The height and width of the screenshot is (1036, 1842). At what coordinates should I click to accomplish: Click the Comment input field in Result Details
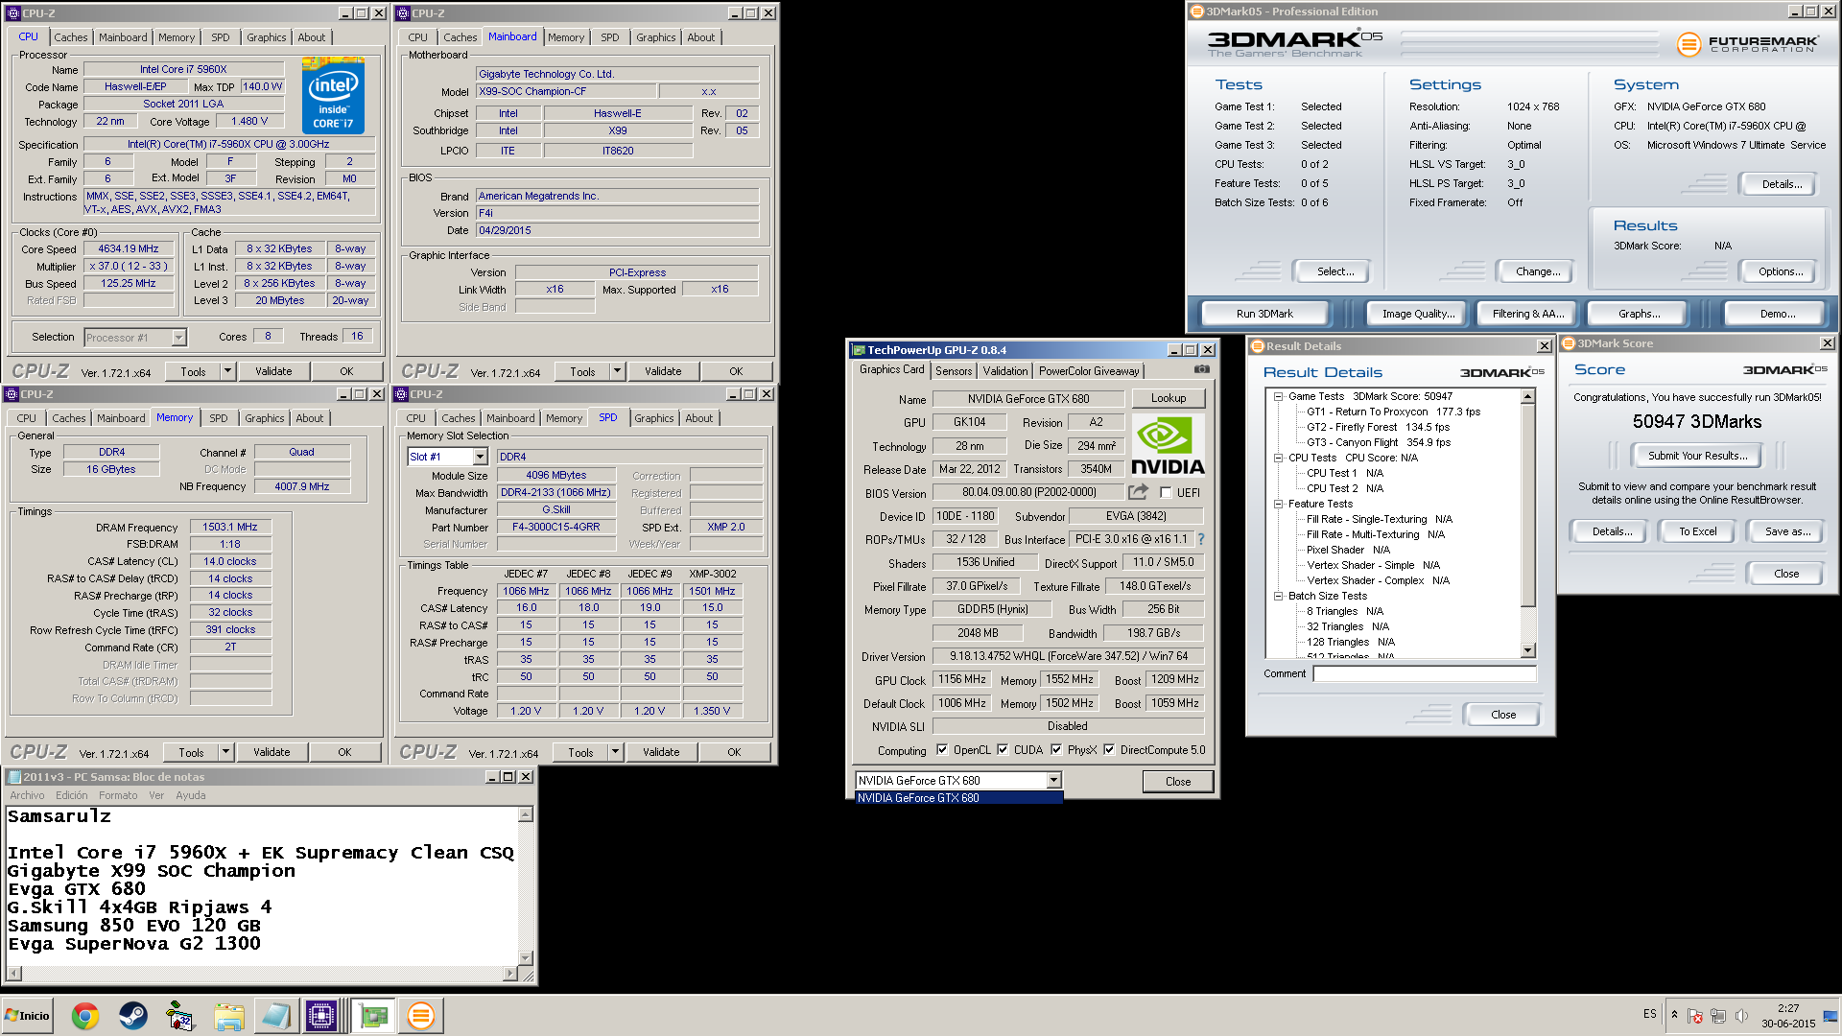(1425, 674)
